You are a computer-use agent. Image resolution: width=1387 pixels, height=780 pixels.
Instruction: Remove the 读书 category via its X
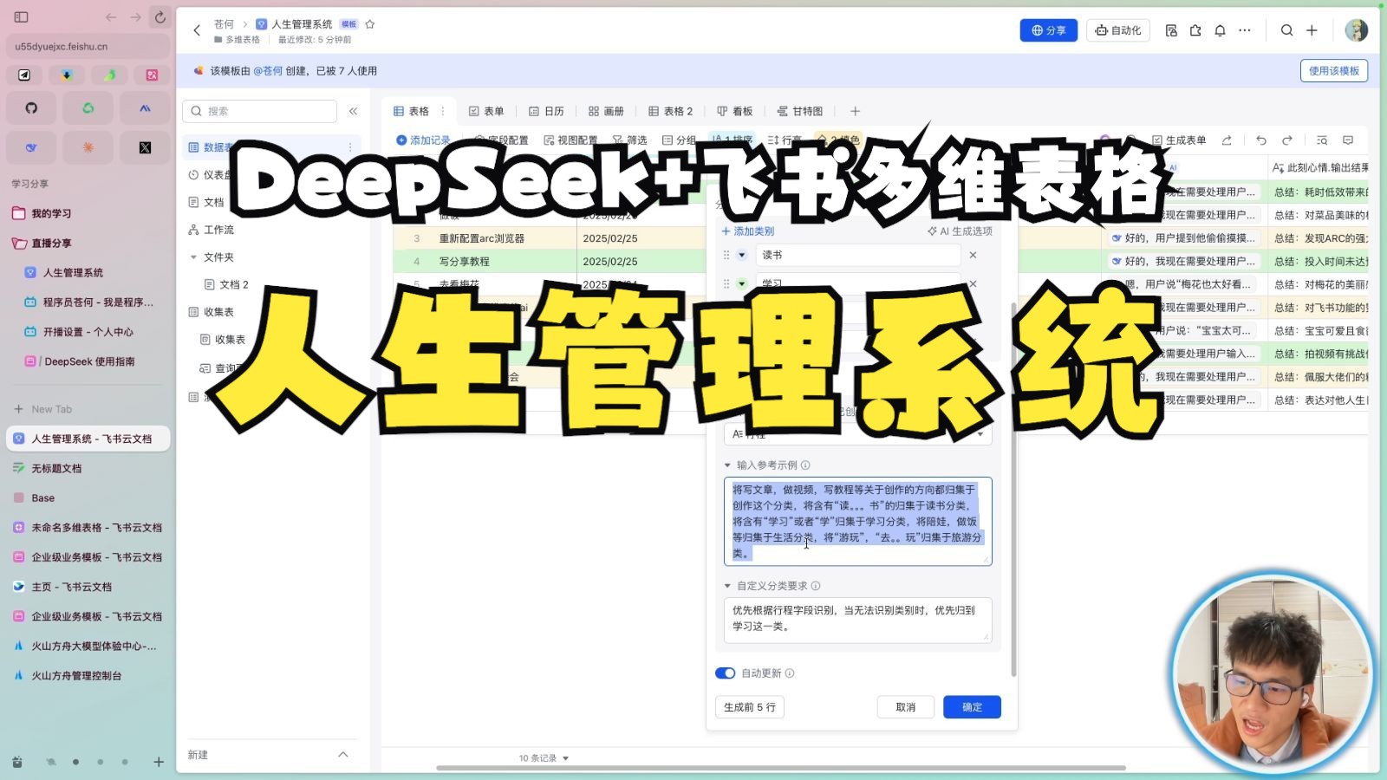pos(974,254)
